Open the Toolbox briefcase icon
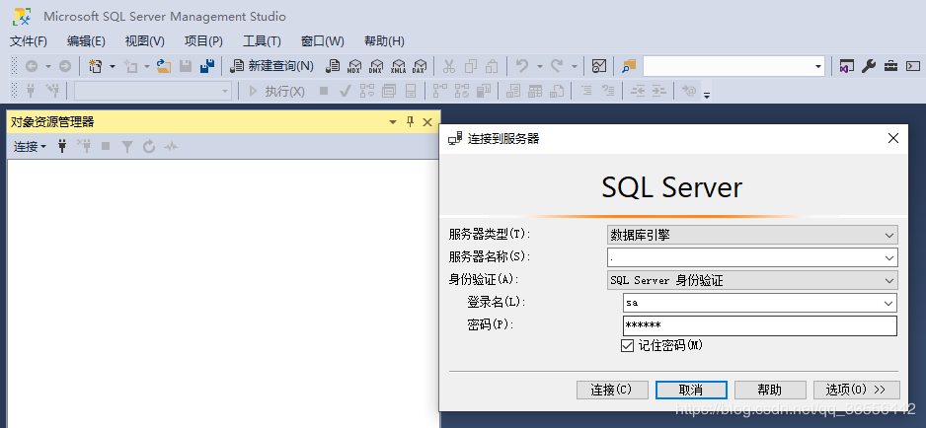Image resolution: width=926 pixels, height=428 pixels. tap(890, 66)
